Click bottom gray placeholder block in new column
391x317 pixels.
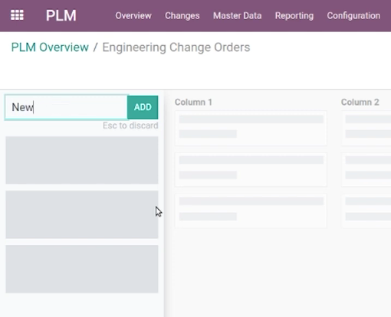coord(82,269)
